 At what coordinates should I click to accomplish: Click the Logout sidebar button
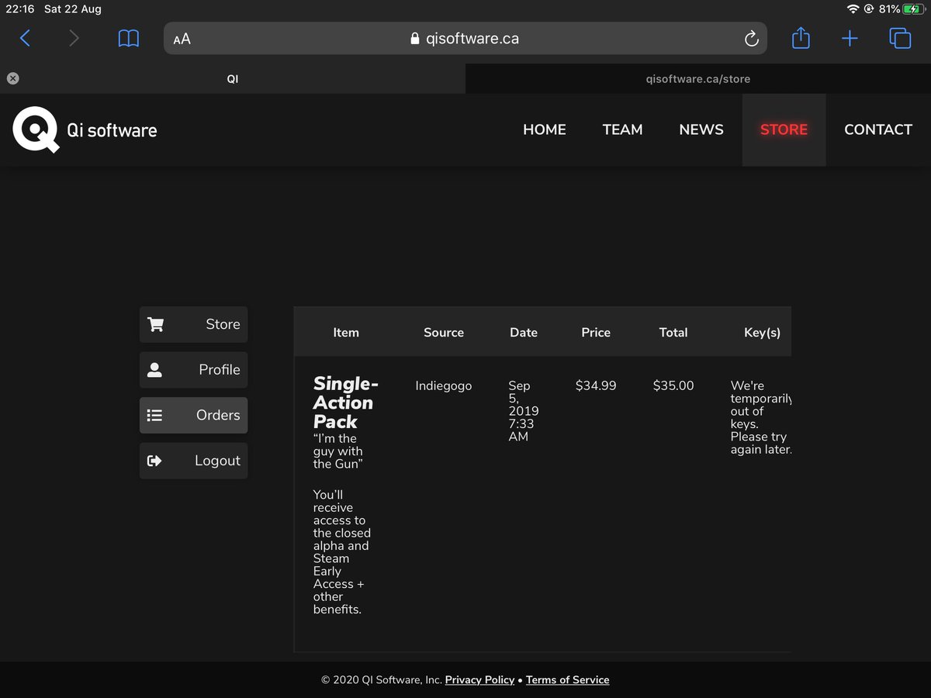point(193,461)
